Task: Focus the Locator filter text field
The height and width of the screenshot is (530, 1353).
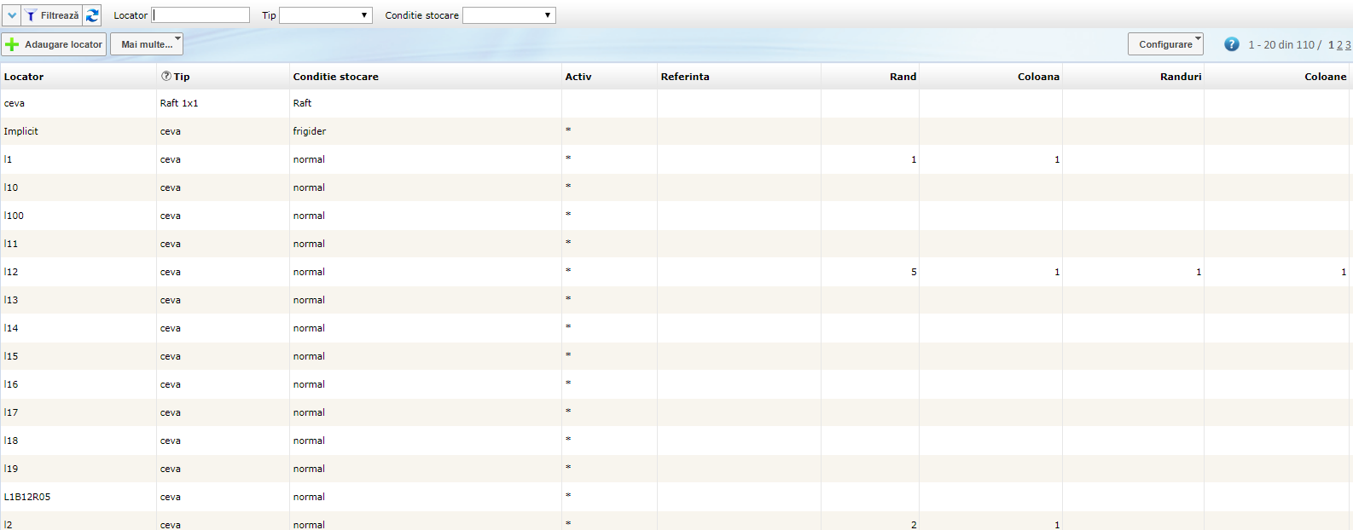Action: pyautogui.click(x=200, y=15)
